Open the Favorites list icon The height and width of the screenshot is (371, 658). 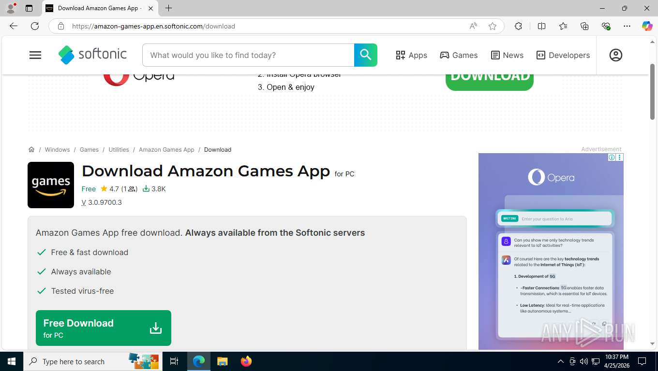[563, 26]
